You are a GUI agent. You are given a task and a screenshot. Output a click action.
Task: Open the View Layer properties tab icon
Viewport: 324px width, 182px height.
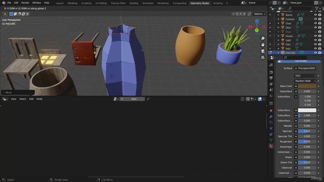click(271, 84)
